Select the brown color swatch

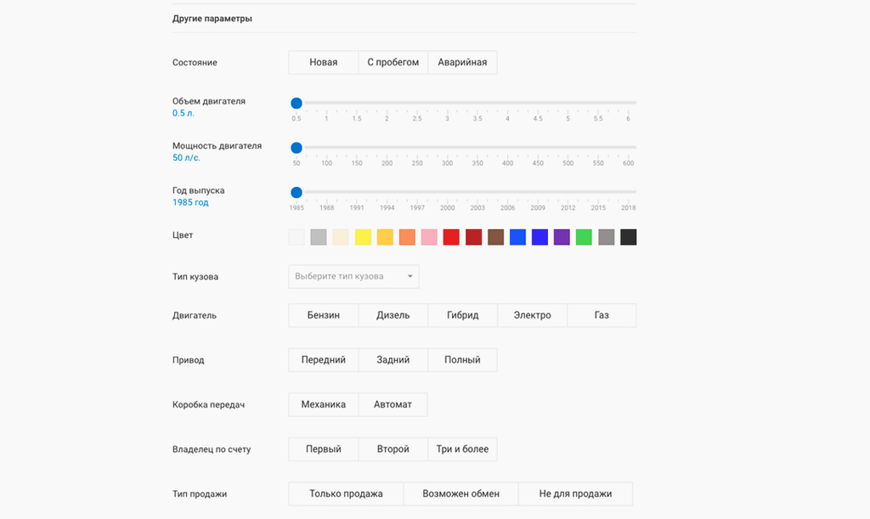pyautogui.click(x=495, y=237)
